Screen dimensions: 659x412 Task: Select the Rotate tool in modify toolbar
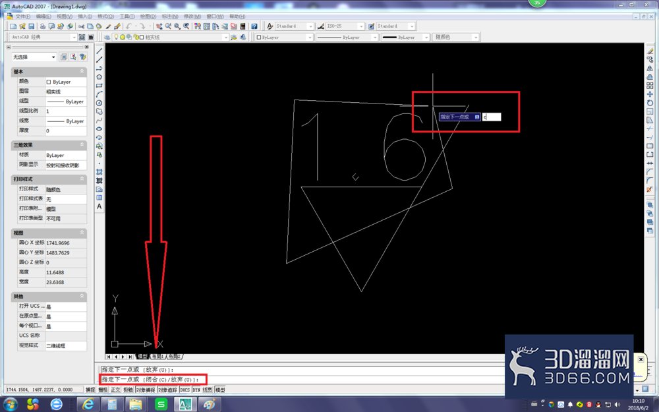click(650, 103)
